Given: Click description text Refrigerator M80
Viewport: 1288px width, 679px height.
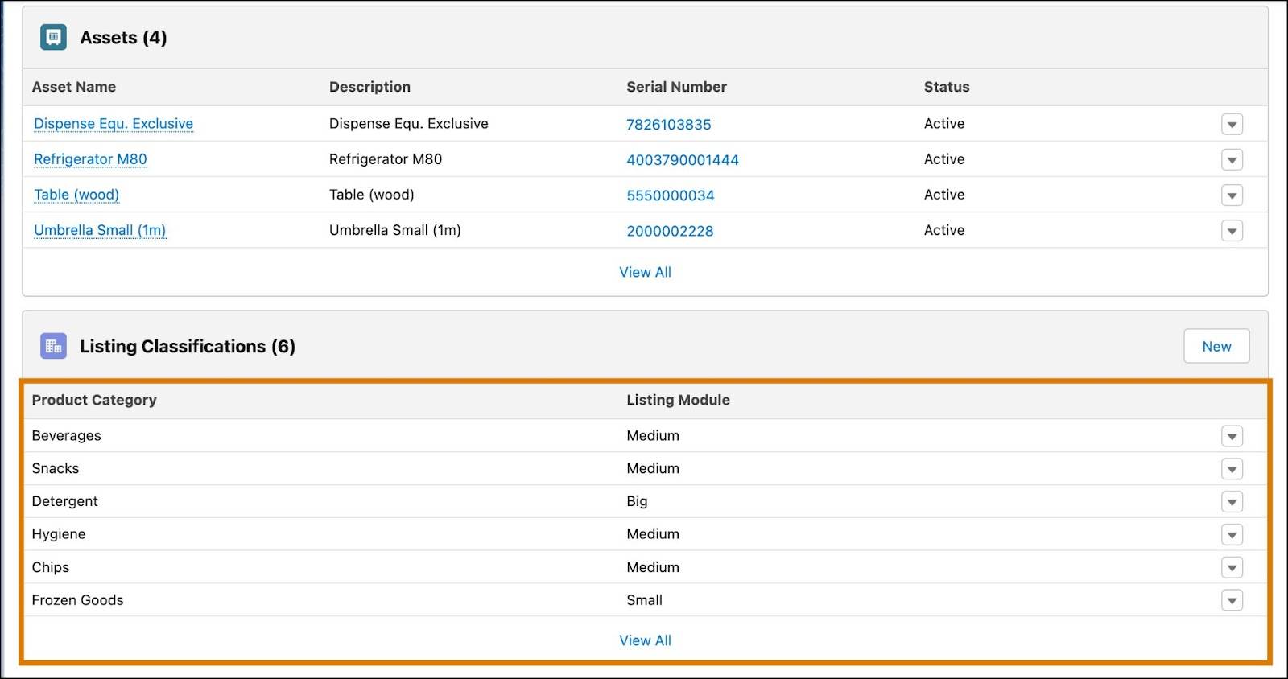Looking at the screenshot, I should coord(386,159).
